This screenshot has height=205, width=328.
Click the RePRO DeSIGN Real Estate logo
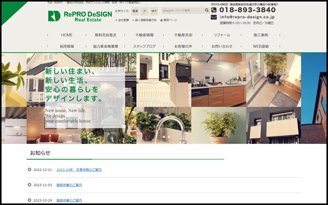pyautogui.click(x=80, y=16)
